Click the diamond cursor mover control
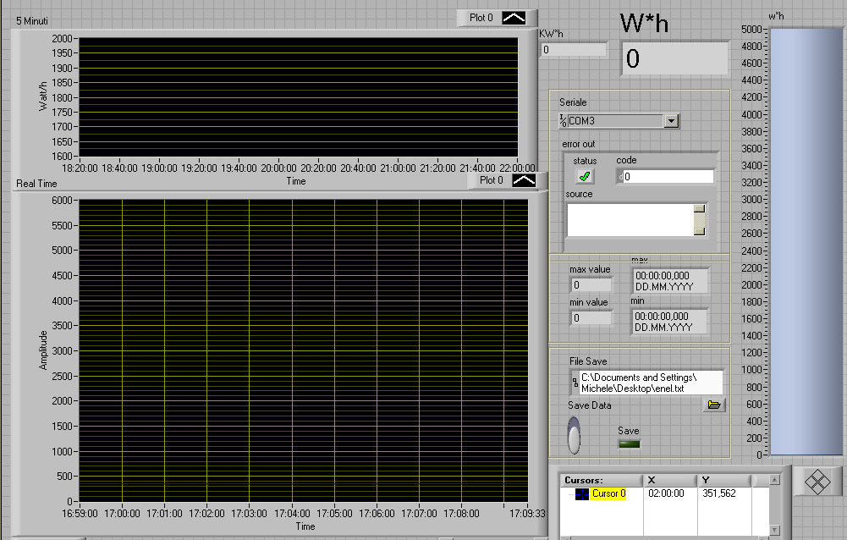This screenshot has height=540, width=847. point(817,482)
